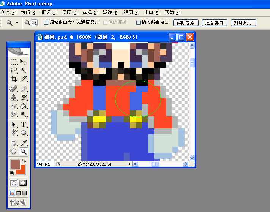
Task: Switch to Standard Screen mode
Action: [12, 193]
